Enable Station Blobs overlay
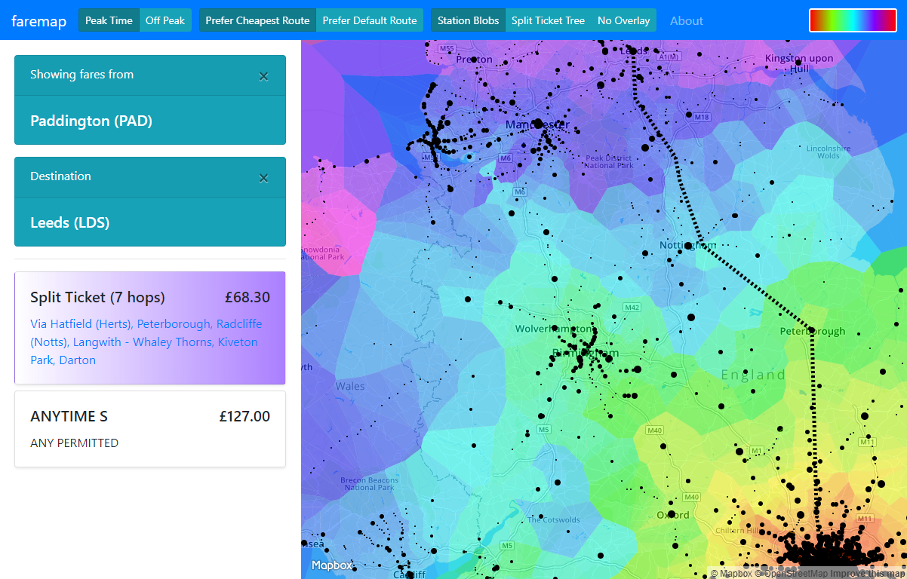Viewport: 907px width, 579px height. click(x=468, y=20)
